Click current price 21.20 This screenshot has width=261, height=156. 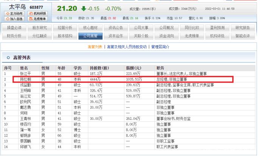pos(67,8)
